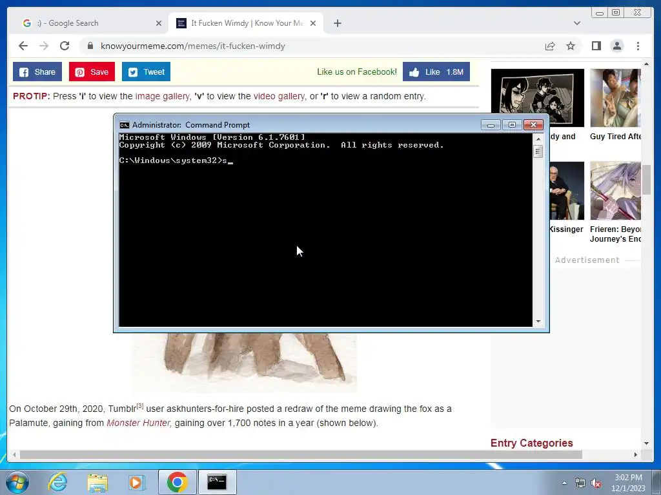The height and width of the screenshot is (495, 661).
Task: Open the Frieren: Beyond Journey's End title
Action: click(x=615, y=234)
